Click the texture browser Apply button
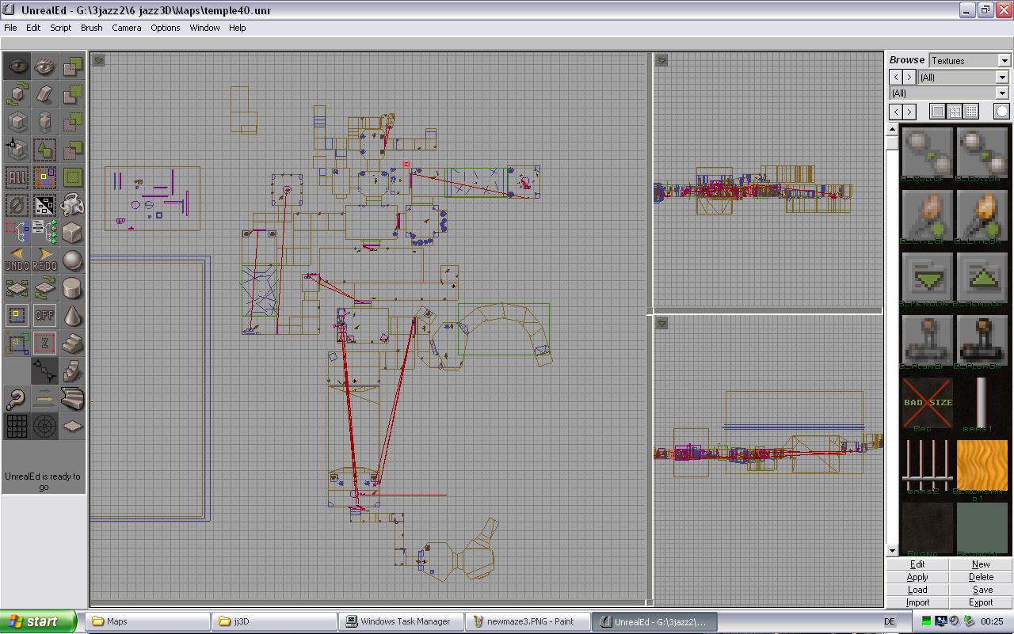This screenshot has width=1014, height=634. (917, 577)
